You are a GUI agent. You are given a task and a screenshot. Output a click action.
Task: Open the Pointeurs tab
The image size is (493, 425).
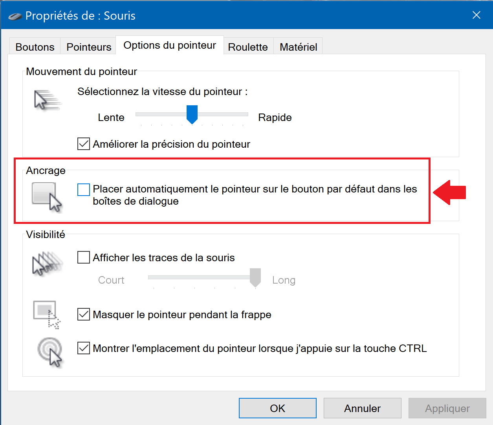click(89, 47)
